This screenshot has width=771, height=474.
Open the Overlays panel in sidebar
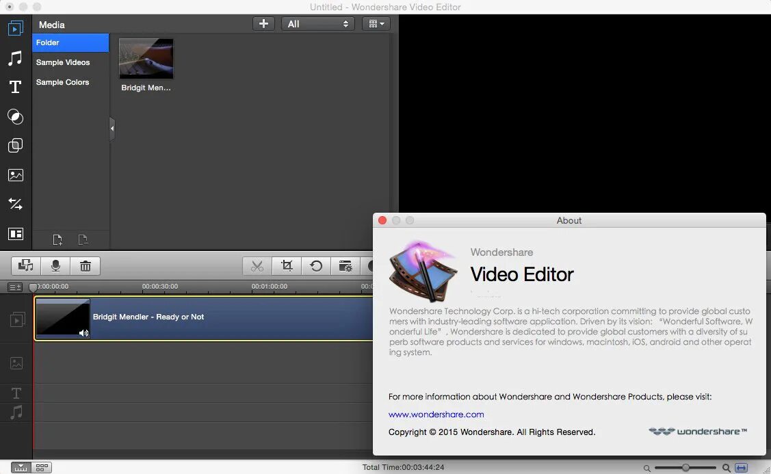point(15,146)
